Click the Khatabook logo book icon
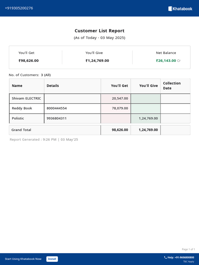Image resolution: width=199 pixels, height=265 pixels. pos(170,9)
